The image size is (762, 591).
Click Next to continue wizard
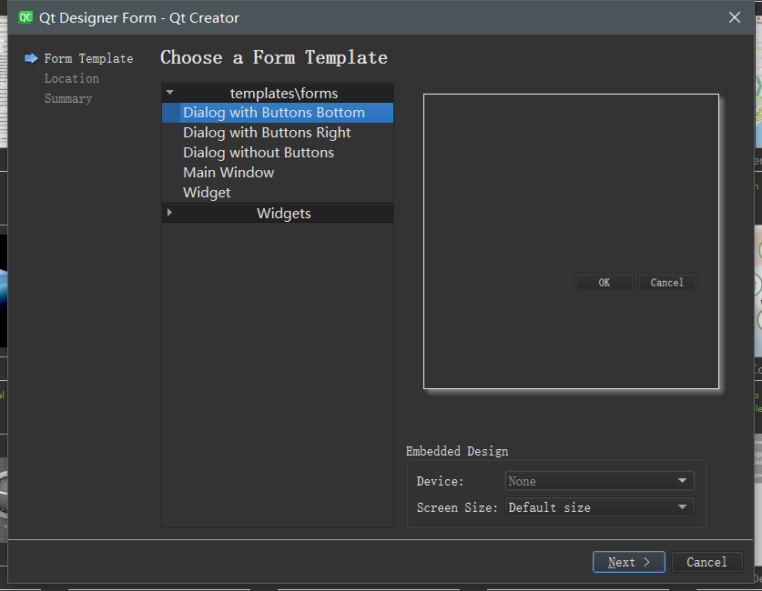pos(629,562)
